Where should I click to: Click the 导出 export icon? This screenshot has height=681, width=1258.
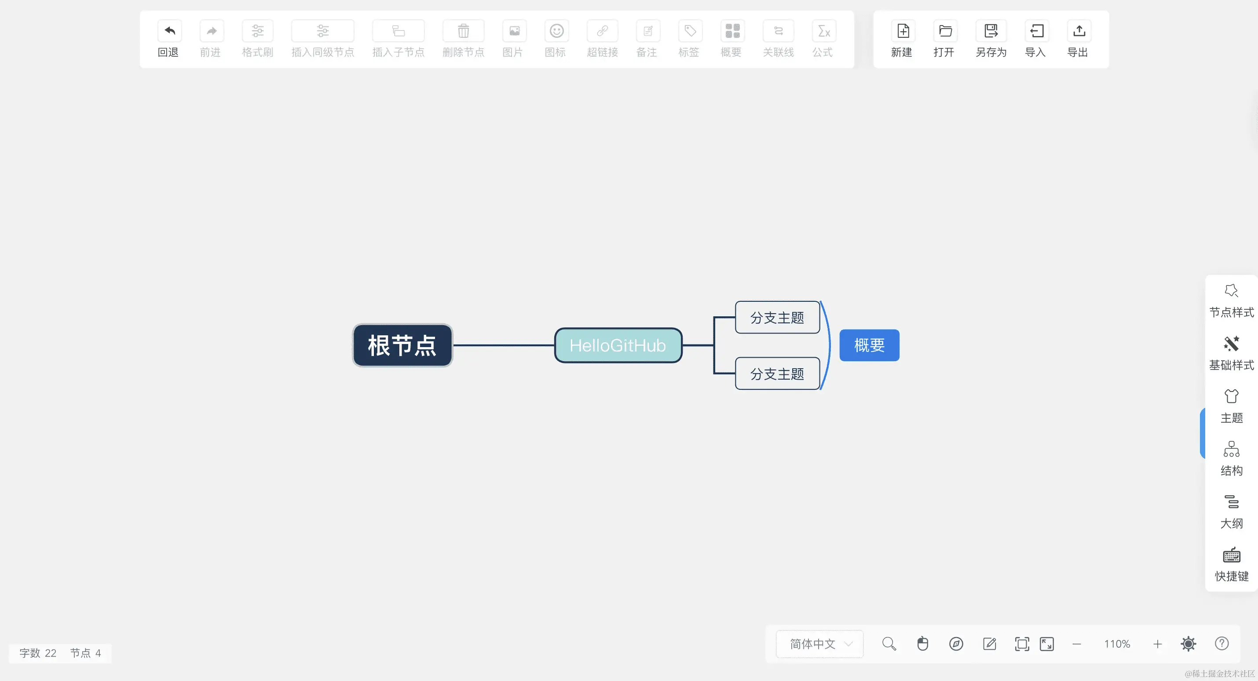(1079, 31)
